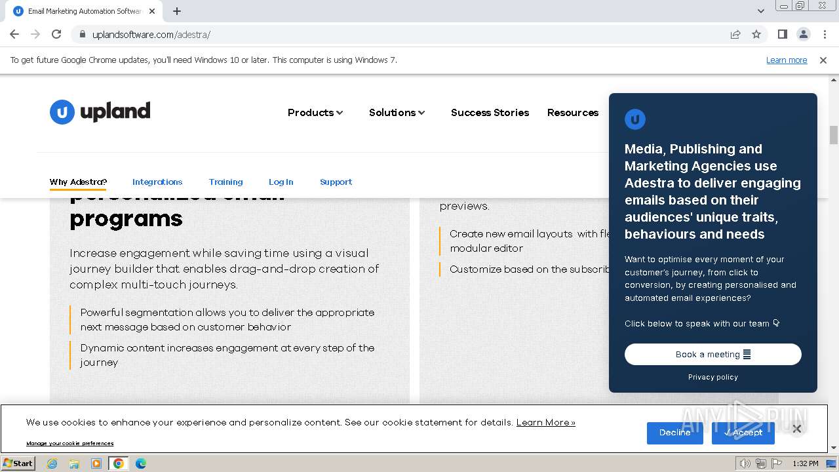Click the Log In link
The width and height of the screenshot is (839, 472).
pyautogui.click(x=281, y=182)
